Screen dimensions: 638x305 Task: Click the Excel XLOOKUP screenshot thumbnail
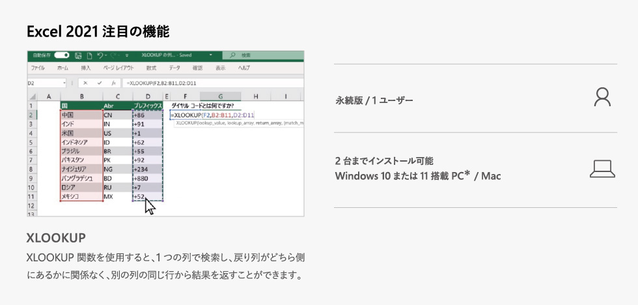pyautogui.click(x=165, y=134)
